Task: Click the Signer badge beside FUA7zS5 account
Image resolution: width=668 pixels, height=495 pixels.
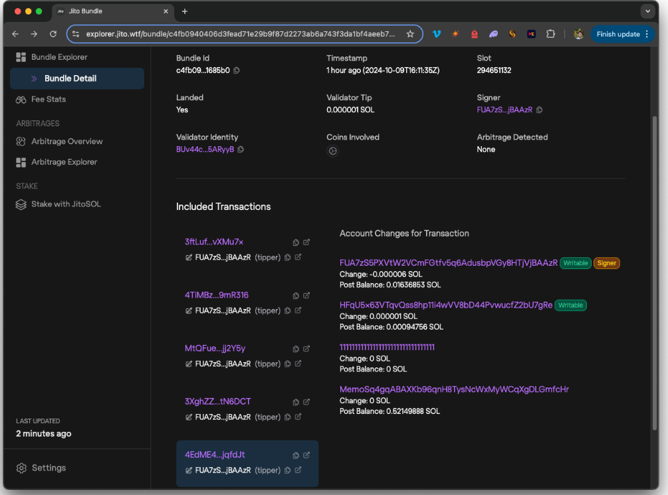Action: pos(606,263)
